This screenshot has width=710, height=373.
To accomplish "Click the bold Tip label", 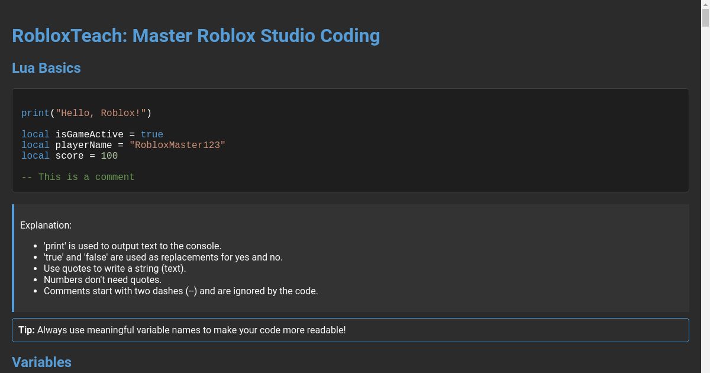I will point(26,330).
